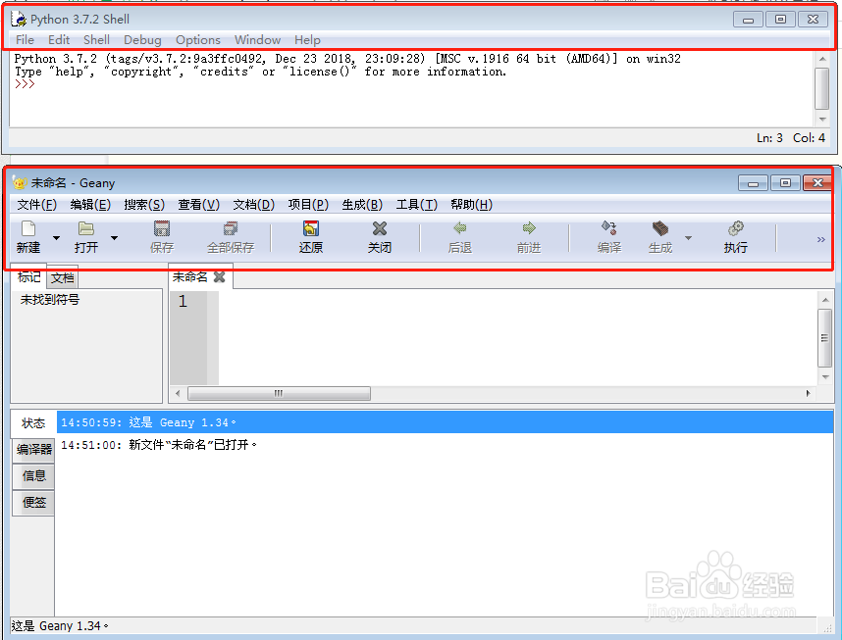
Task: Switch to the 文档 sidebar tab
Action: 63,278
